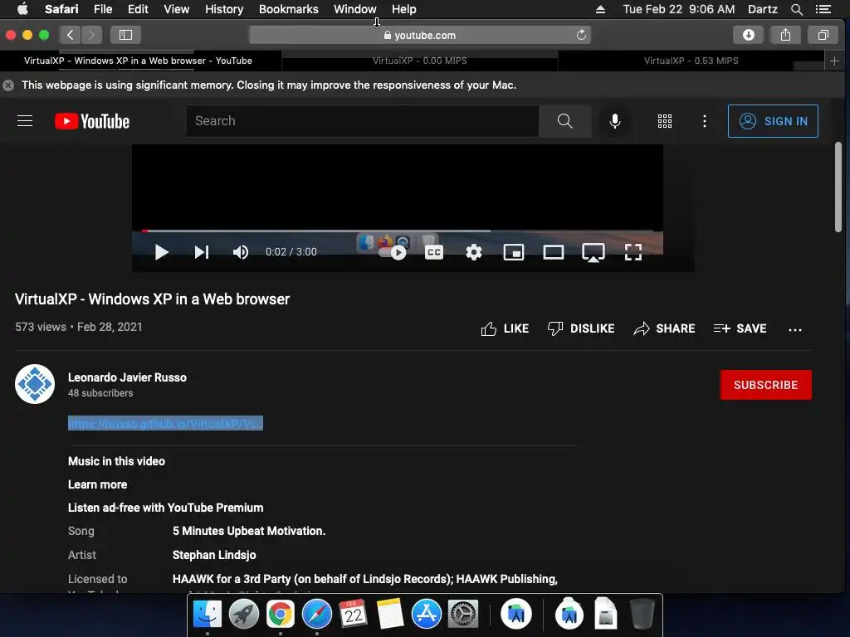
Task: Open the YouTube apps grid
Action: pyautogui.click(x=665, y=121)
